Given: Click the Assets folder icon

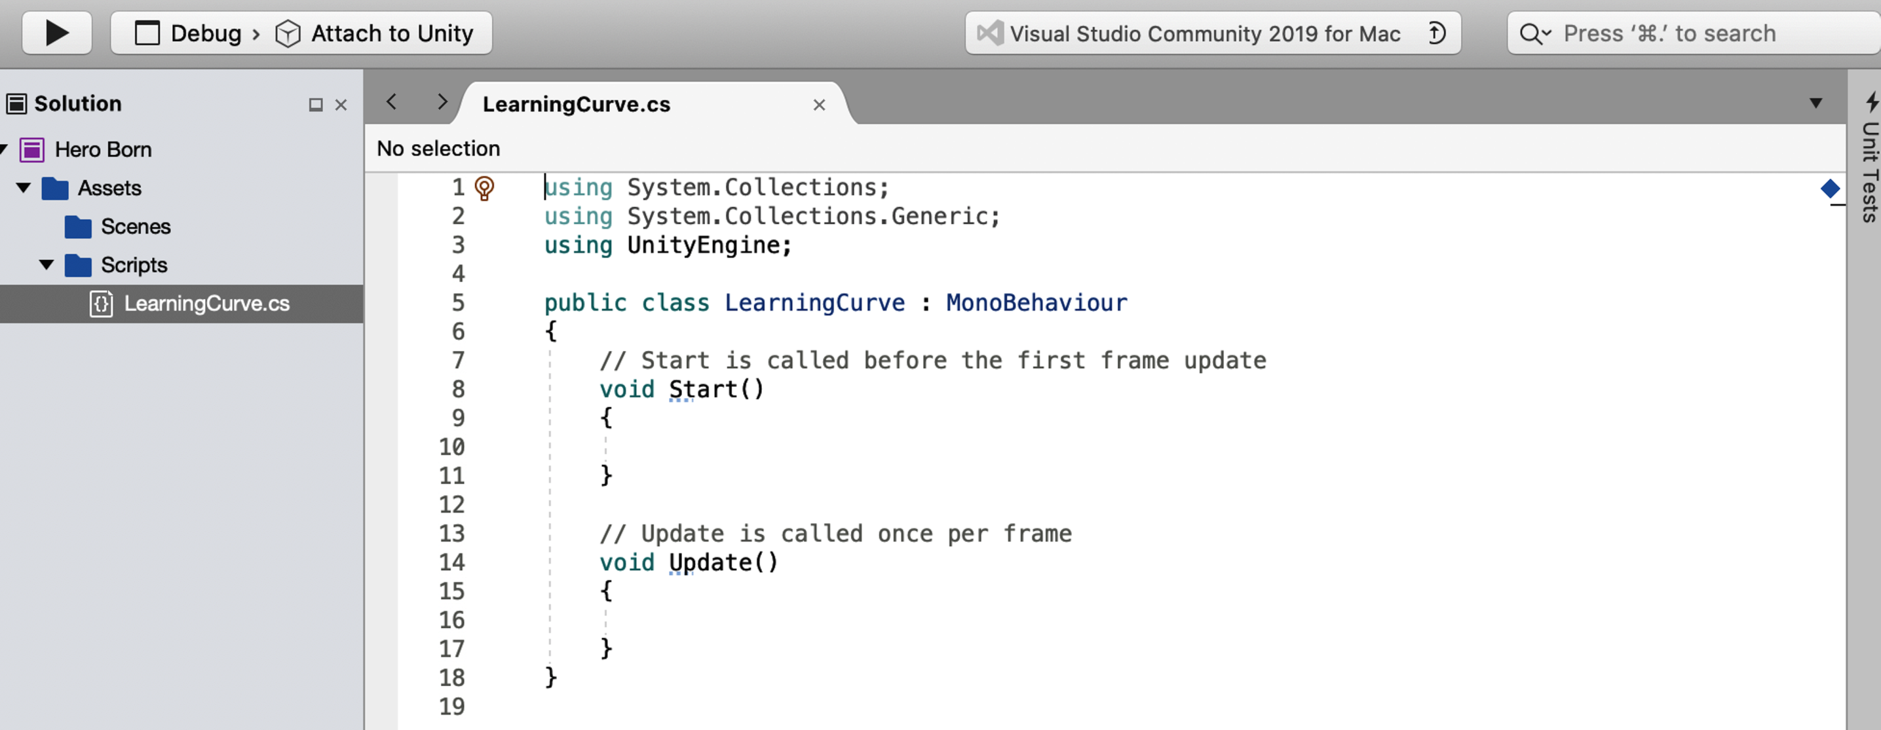Looking at the screenshot, I should [55, 189].
